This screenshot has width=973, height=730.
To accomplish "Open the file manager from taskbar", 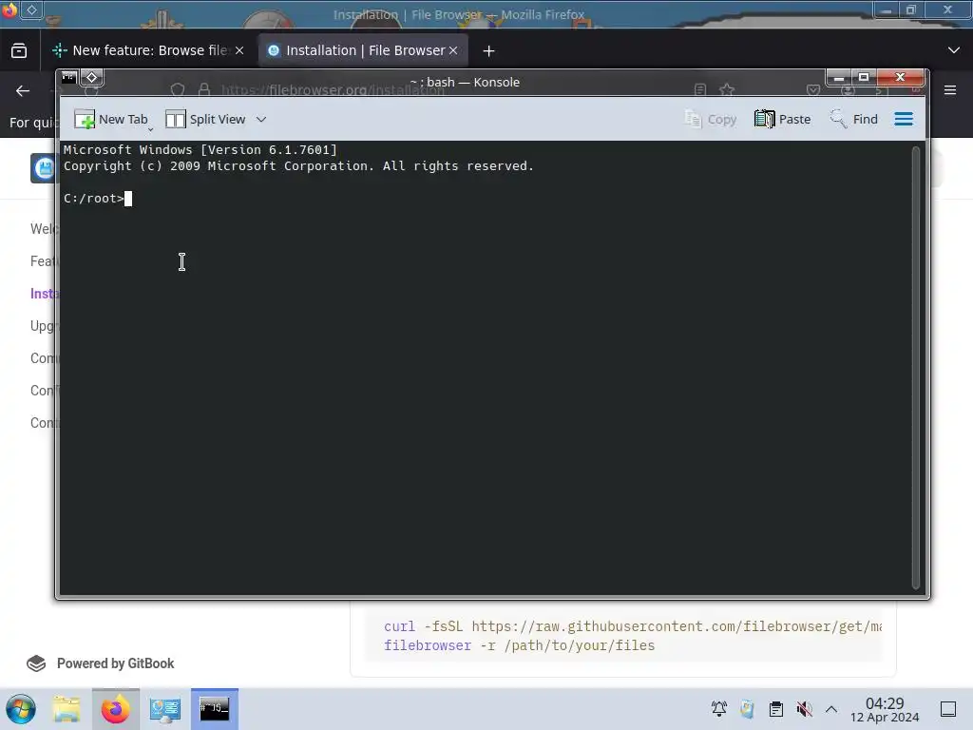I will coord(67,709).
